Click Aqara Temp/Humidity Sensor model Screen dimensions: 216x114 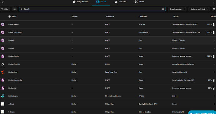click(183, 64)
